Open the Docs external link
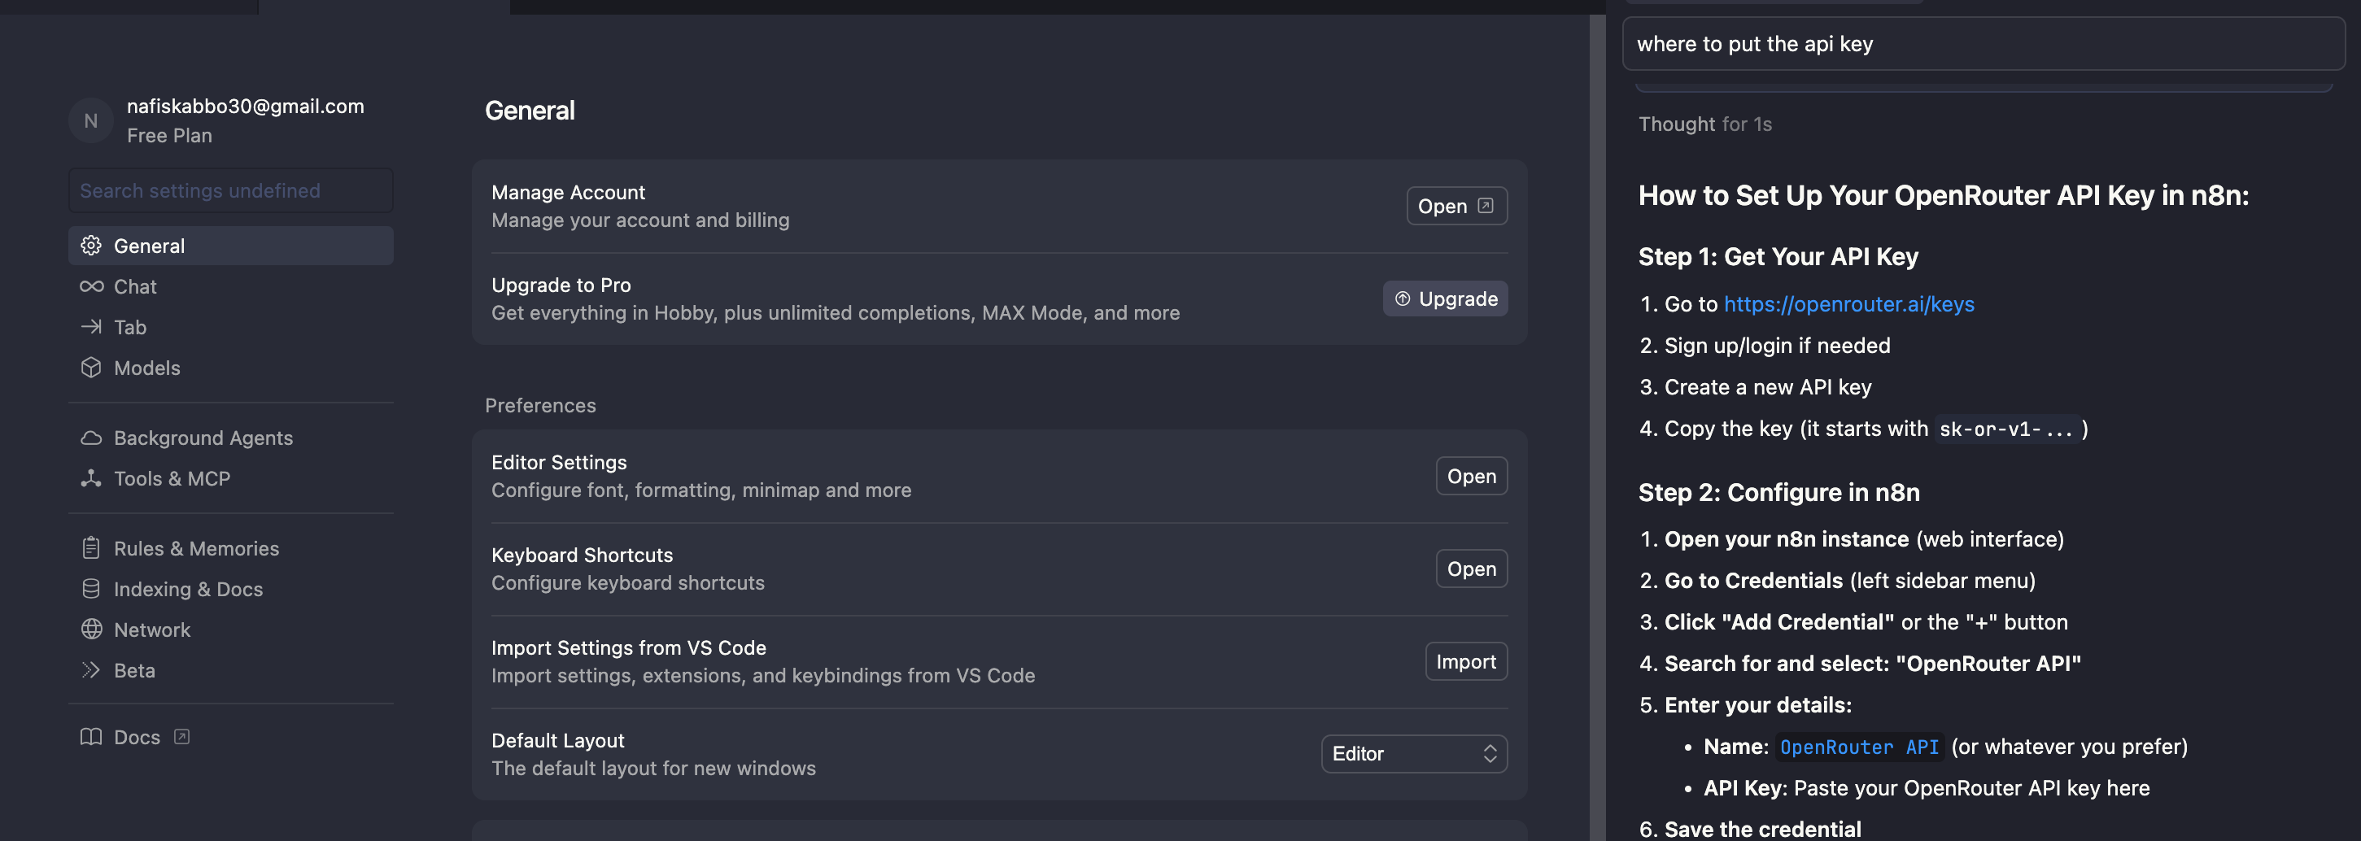 pyautogui.click(x=136, y=738)
